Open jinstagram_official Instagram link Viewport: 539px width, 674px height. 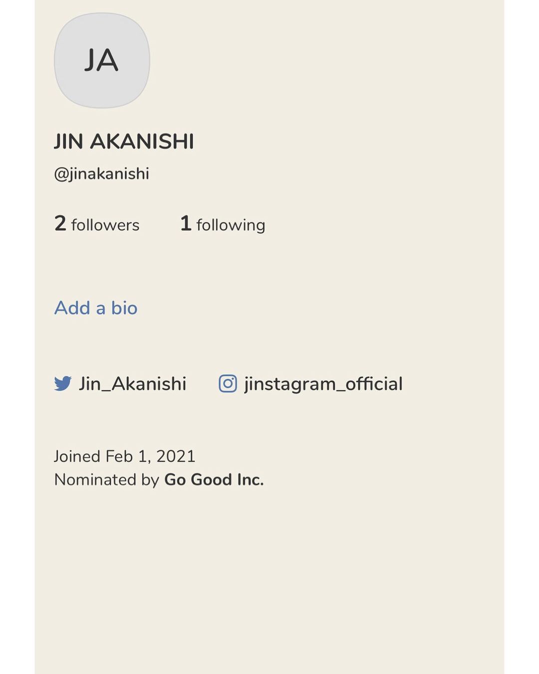tap(323, 384)
